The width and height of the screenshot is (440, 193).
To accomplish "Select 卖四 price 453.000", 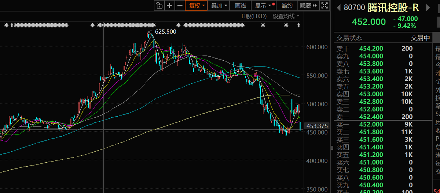I will 371,94.
